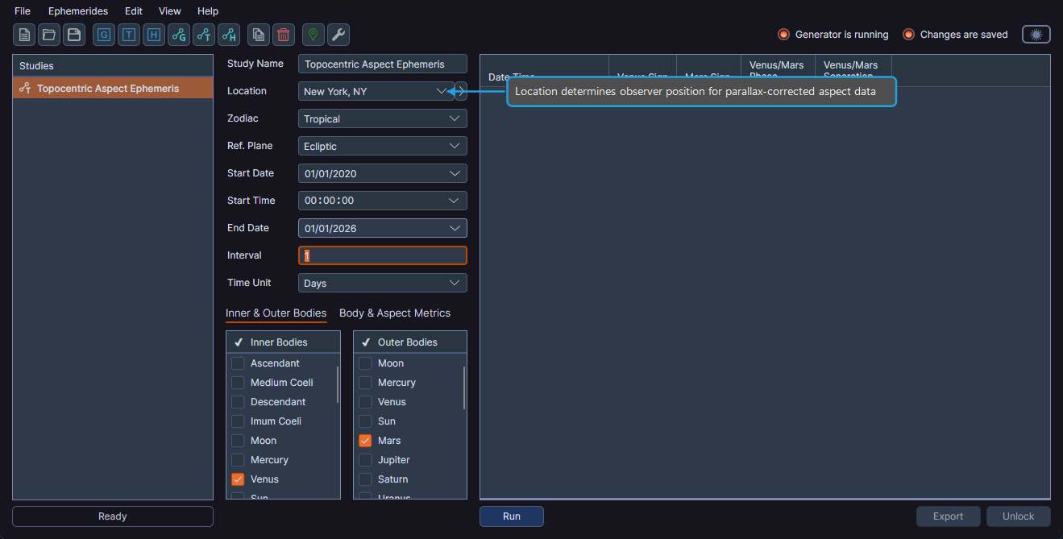1063x539 pixels.
Task: Uncheck Mars in the Outer Bodies list
Action: coord(364,440)
